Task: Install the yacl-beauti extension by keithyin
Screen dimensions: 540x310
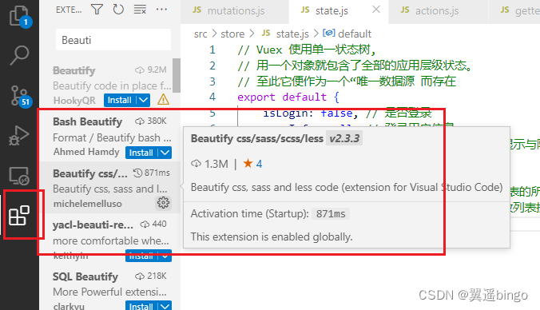Action: coord(141,256)
